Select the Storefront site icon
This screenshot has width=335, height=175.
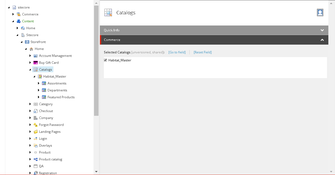27,42
